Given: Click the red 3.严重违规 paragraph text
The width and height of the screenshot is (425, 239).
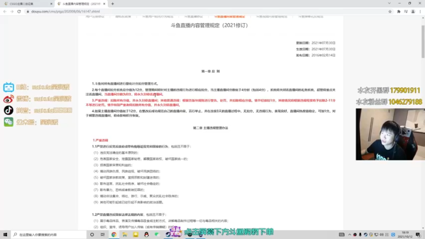Looking at the screenshot, I should coord(210,103).
